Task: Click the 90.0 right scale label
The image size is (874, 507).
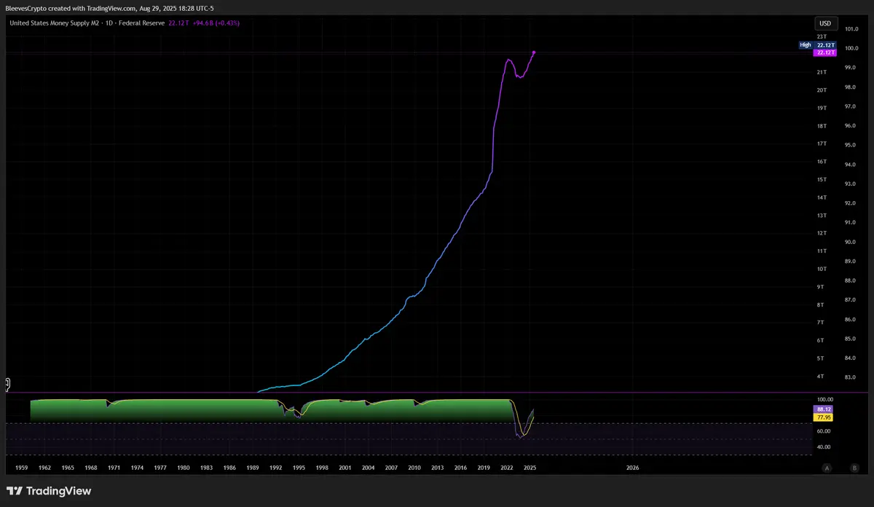Action: pyautogui.click(x=850, y=242)
